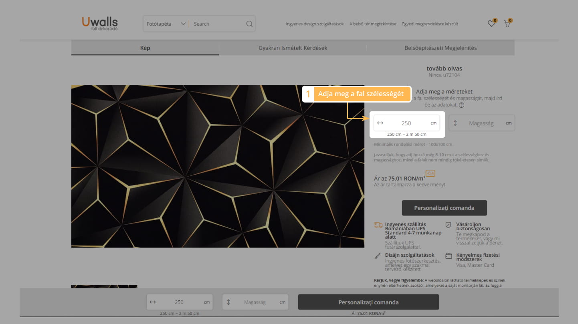Screen dimensions: 578x324
Task: Open the wishlist heart icon
Action: click(491, 24)
